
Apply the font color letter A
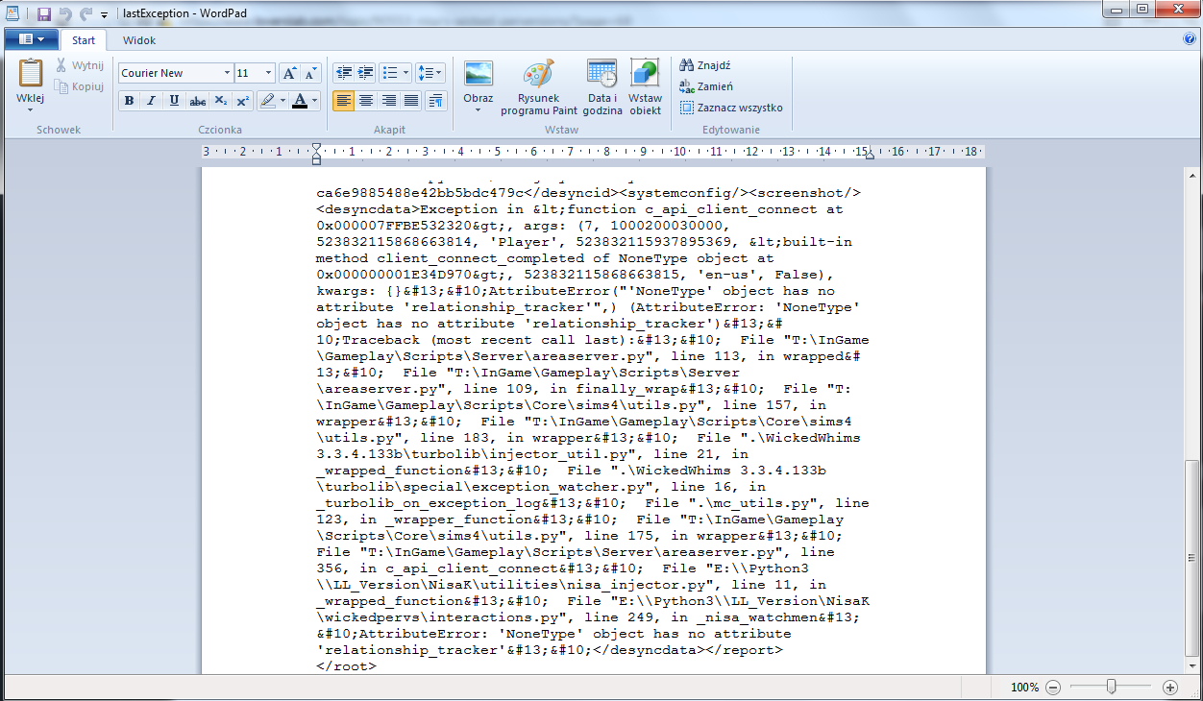pos(301,101)
